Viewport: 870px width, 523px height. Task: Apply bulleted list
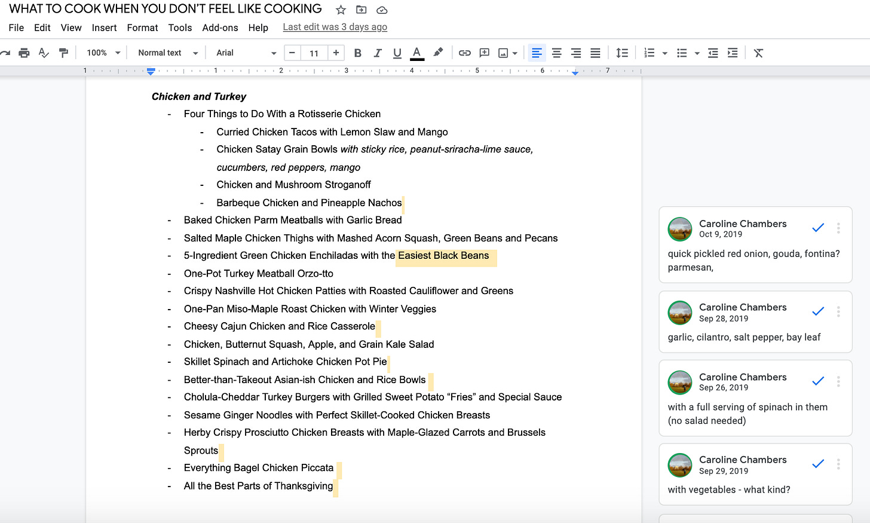coord(682,53)
